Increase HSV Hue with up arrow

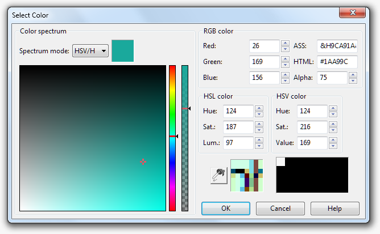[333, 108]
